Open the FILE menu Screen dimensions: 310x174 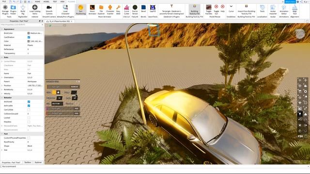[x=4, y=1]
